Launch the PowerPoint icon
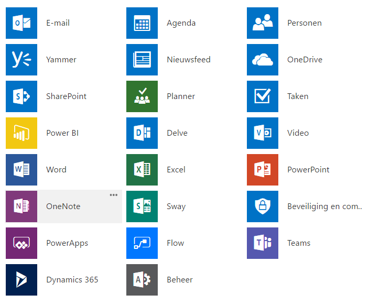Image resolution: width=369 pixels, height=305 pixels. [263, 170]
